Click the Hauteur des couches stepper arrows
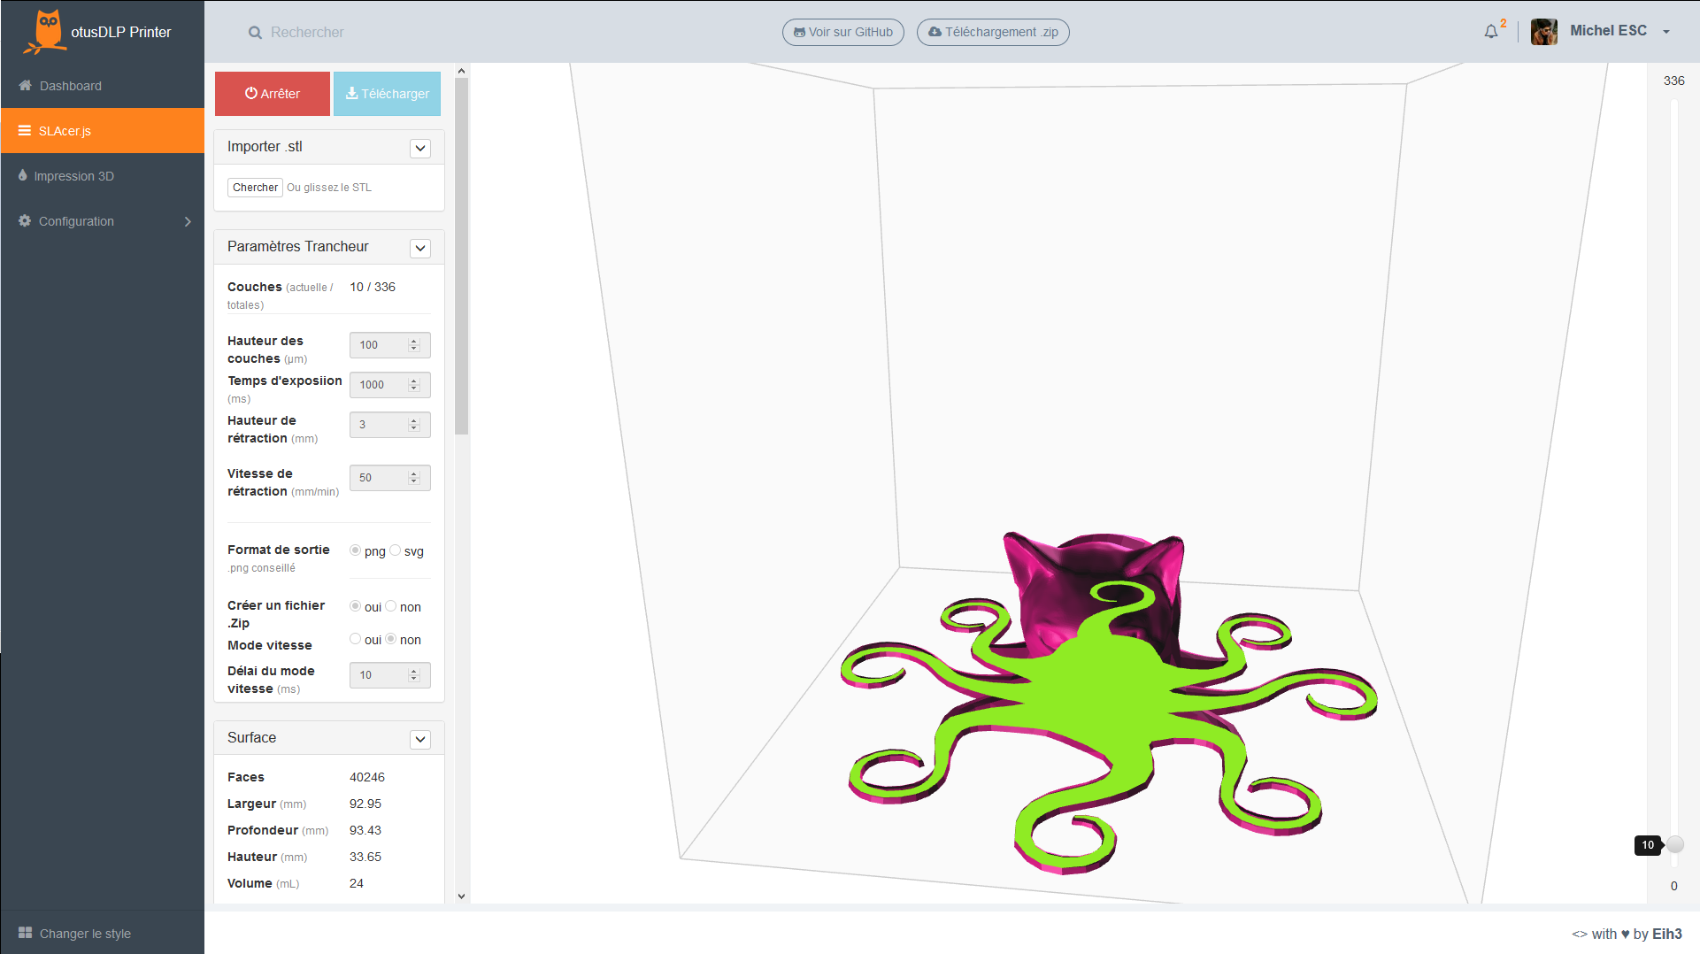The image size is (1700, 954). click(413, 345)
